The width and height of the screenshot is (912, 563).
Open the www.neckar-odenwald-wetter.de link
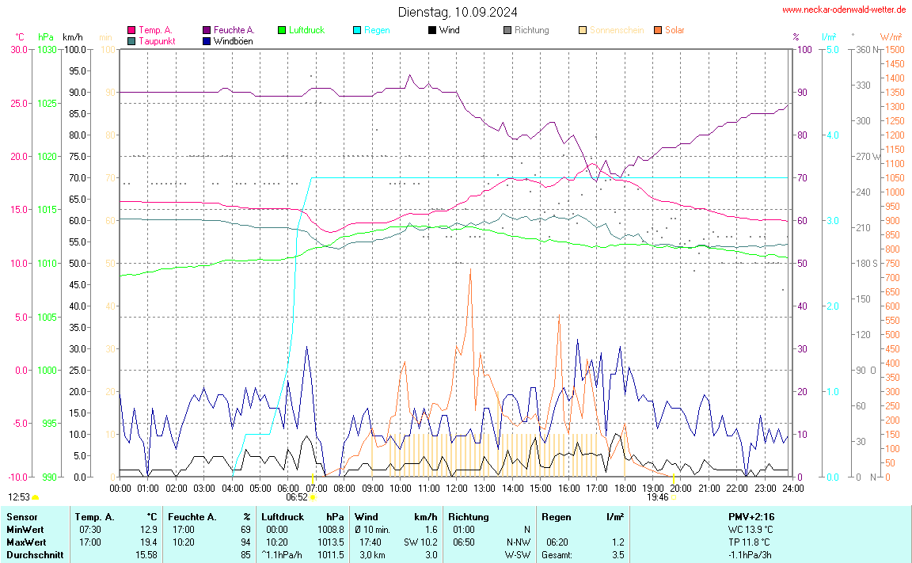(844, 10)
